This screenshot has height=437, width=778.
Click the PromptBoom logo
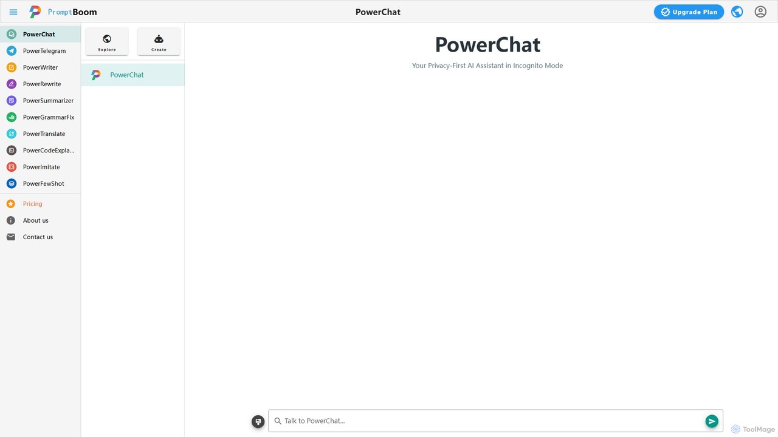(x=63, y=12)
